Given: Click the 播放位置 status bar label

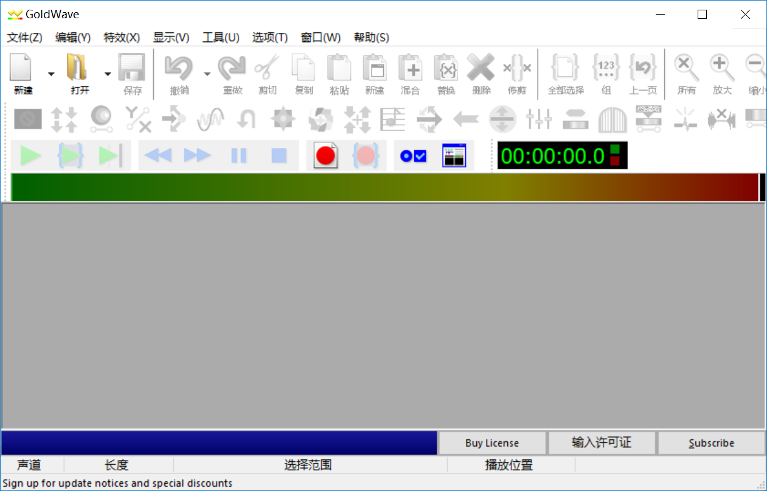Looking at the screenshot, I should click(508, 465).
